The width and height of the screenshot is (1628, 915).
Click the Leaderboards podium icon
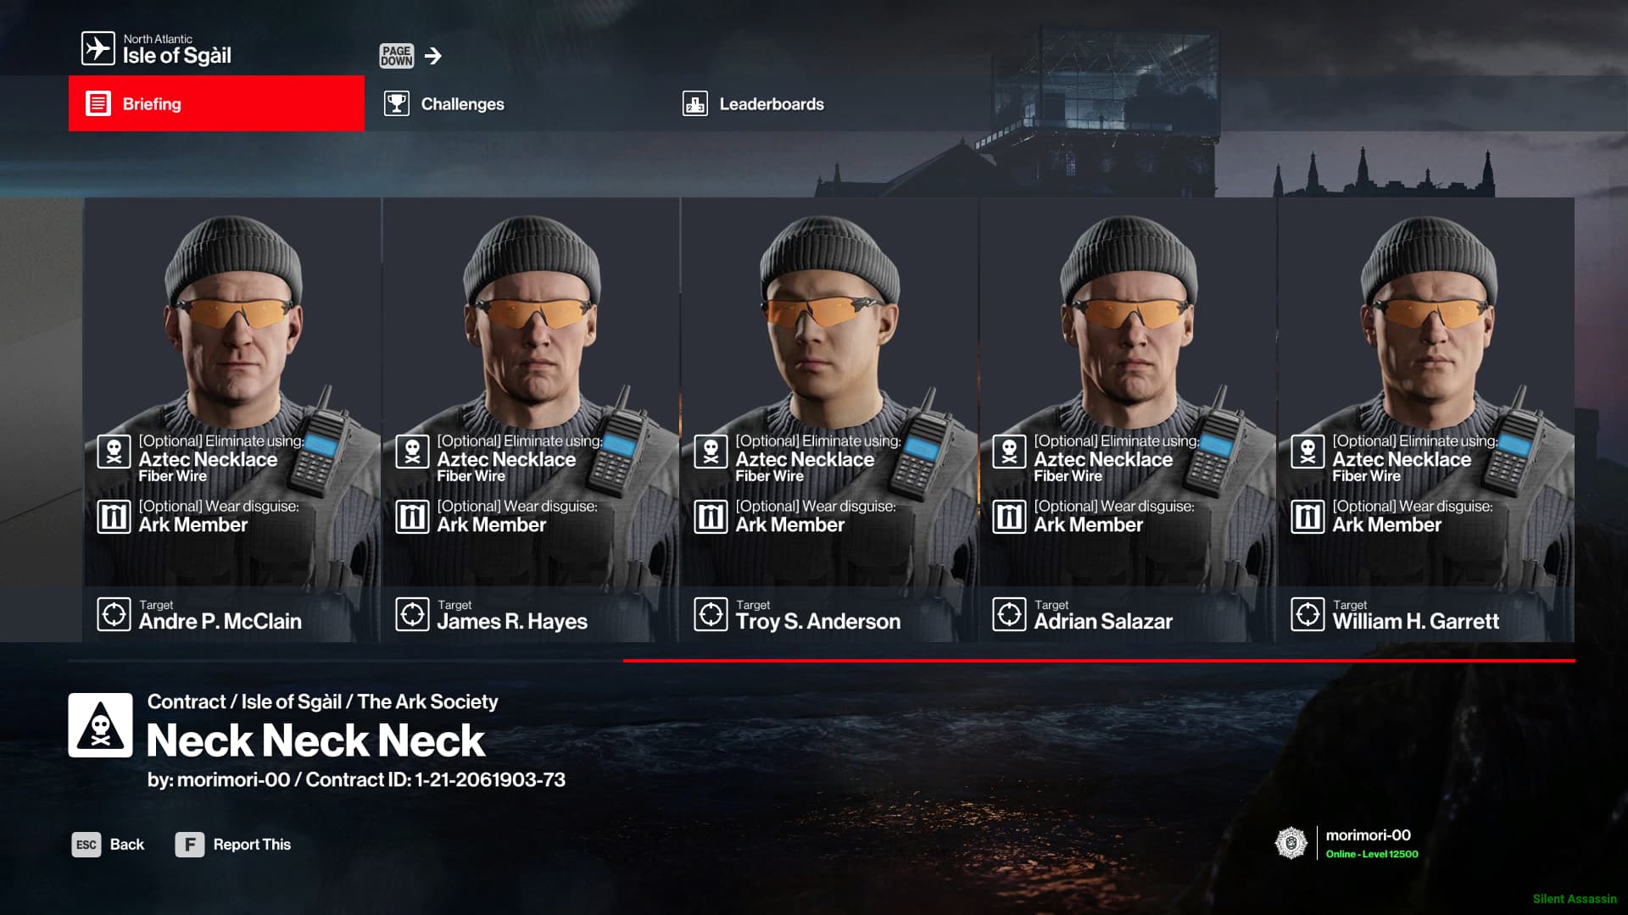695,103
